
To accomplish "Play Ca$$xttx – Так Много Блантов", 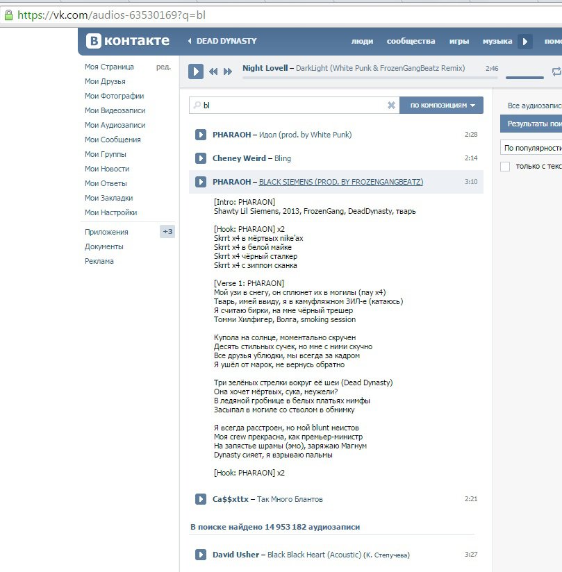I will 201,498.
